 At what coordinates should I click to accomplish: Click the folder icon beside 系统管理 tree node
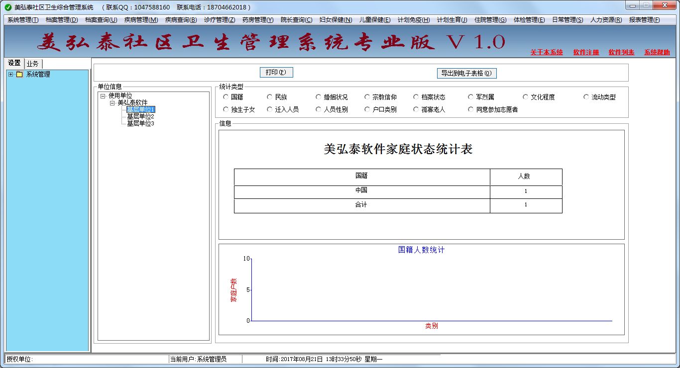(x=19, y=75)
